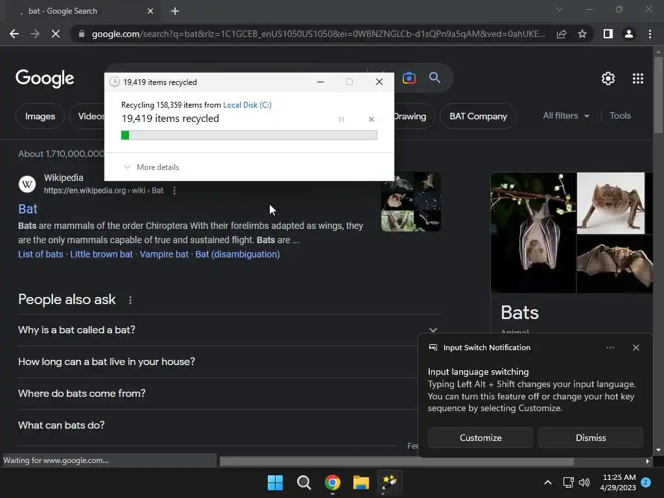664x498 pixels.
Task: View site information lock icon
Action: tap(82, 34)
